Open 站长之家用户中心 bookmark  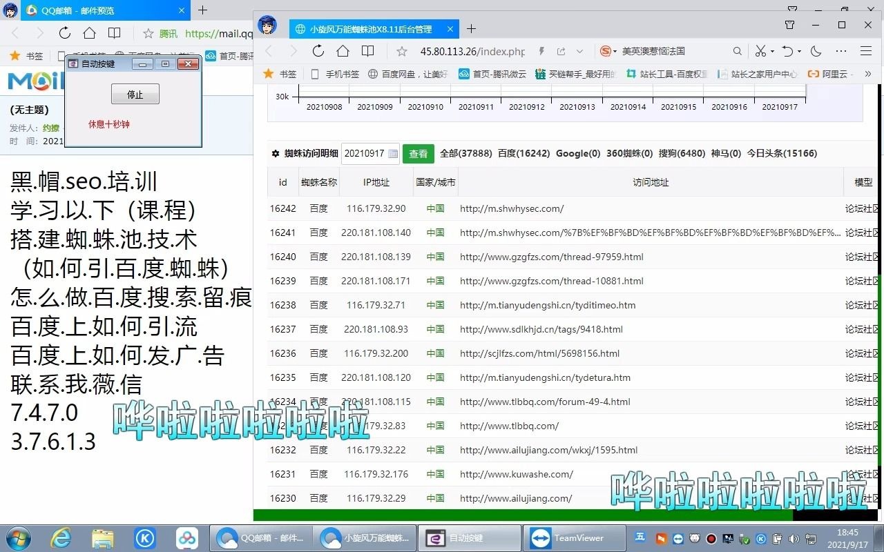[758, 74]
